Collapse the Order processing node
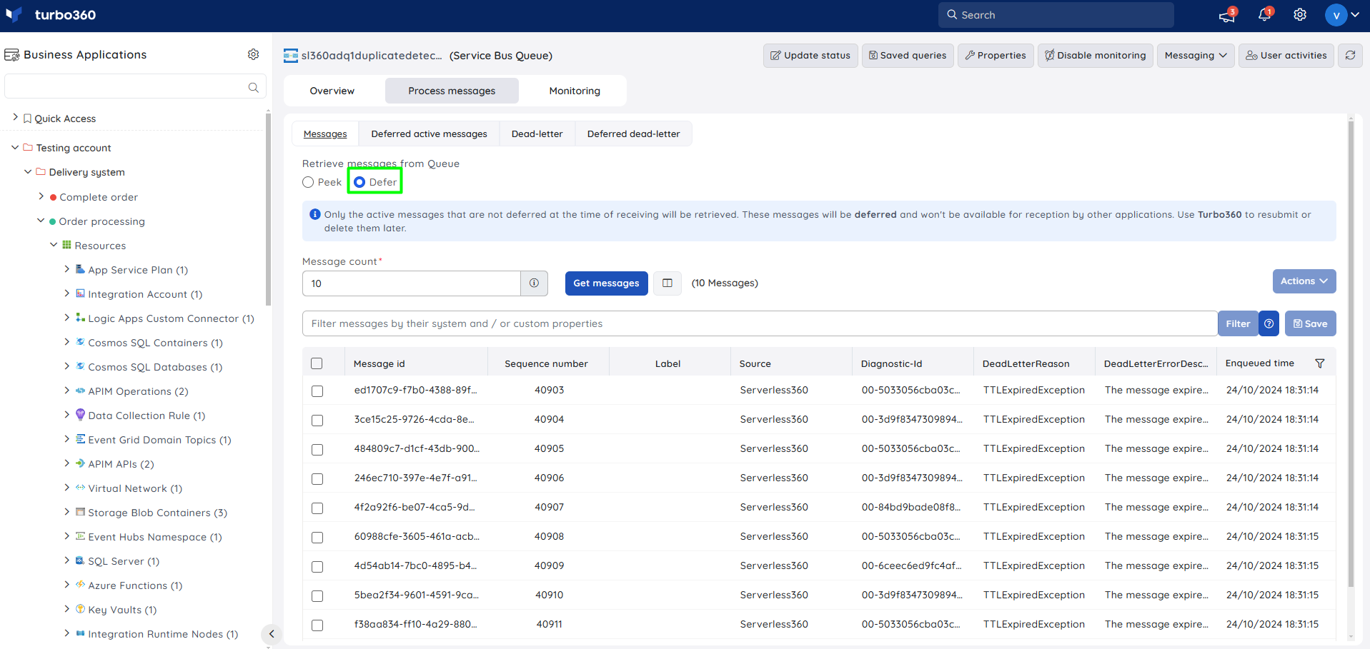 (x=41, y=221)
